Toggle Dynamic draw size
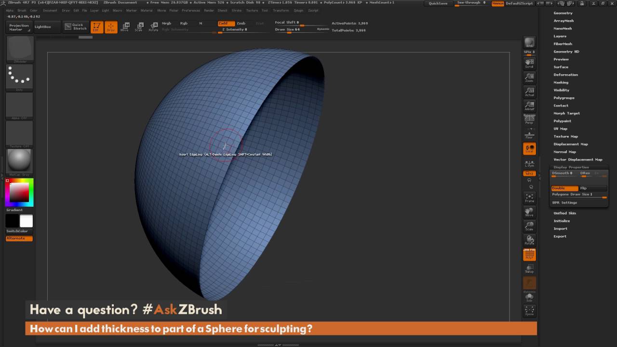 point(323,29)
